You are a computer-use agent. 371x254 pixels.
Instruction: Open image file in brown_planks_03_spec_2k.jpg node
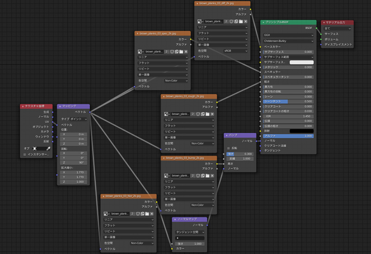click(180, 51)
